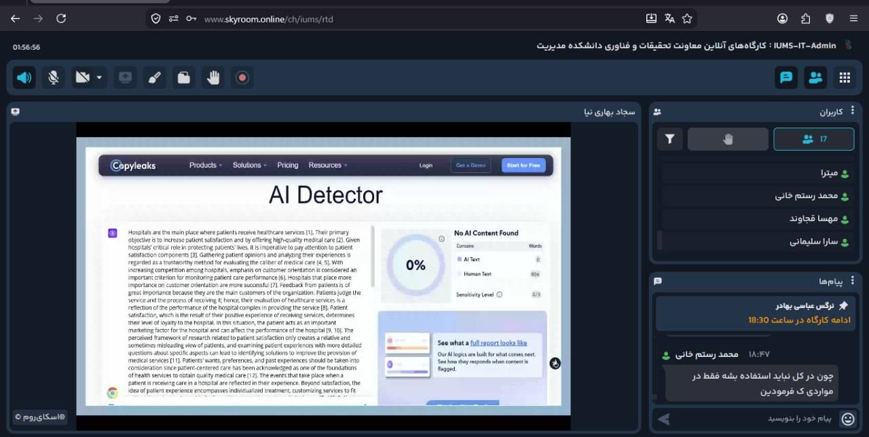Open the browser hamburger menu
The image size is (869, 437).
[x=853, y=18]
